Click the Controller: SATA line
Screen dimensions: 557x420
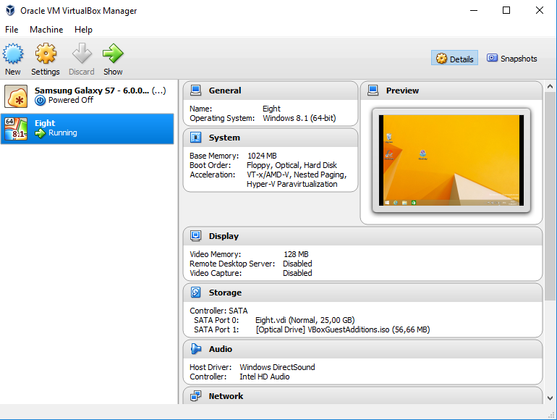tap(218, 311)
